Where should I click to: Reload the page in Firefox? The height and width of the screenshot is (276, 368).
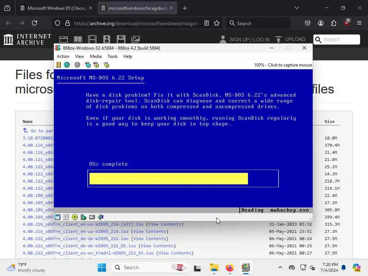[x=34, y=23]
